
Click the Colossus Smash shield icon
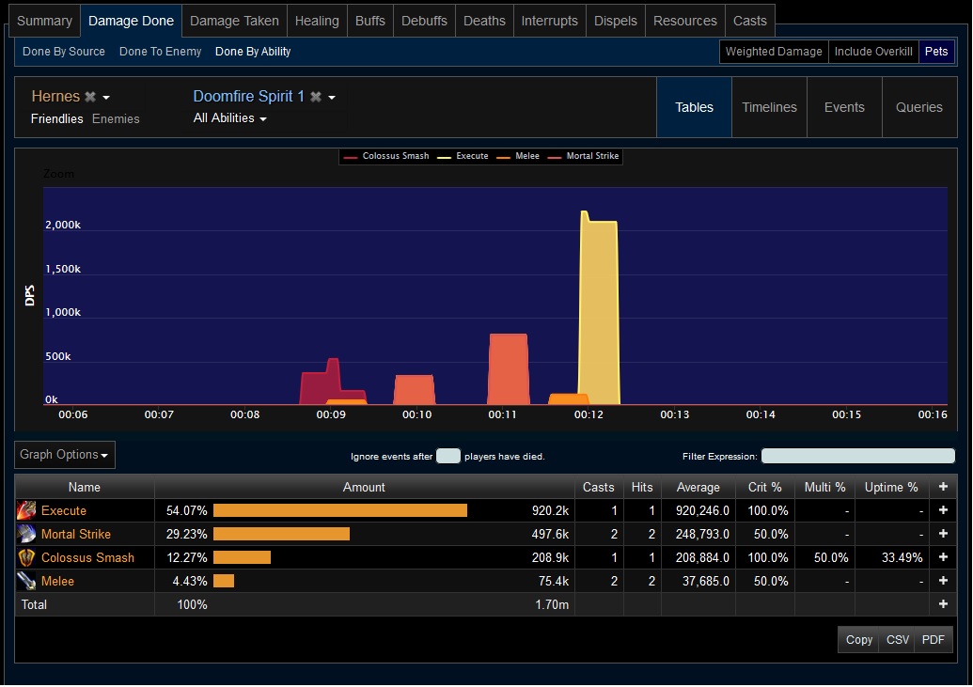coord(26,557)
